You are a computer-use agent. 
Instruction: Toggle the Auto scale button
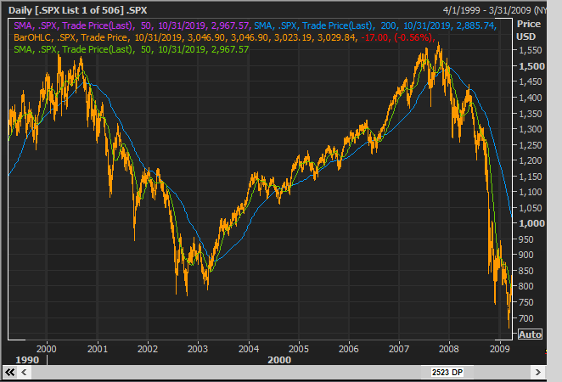tap(530, 334)
